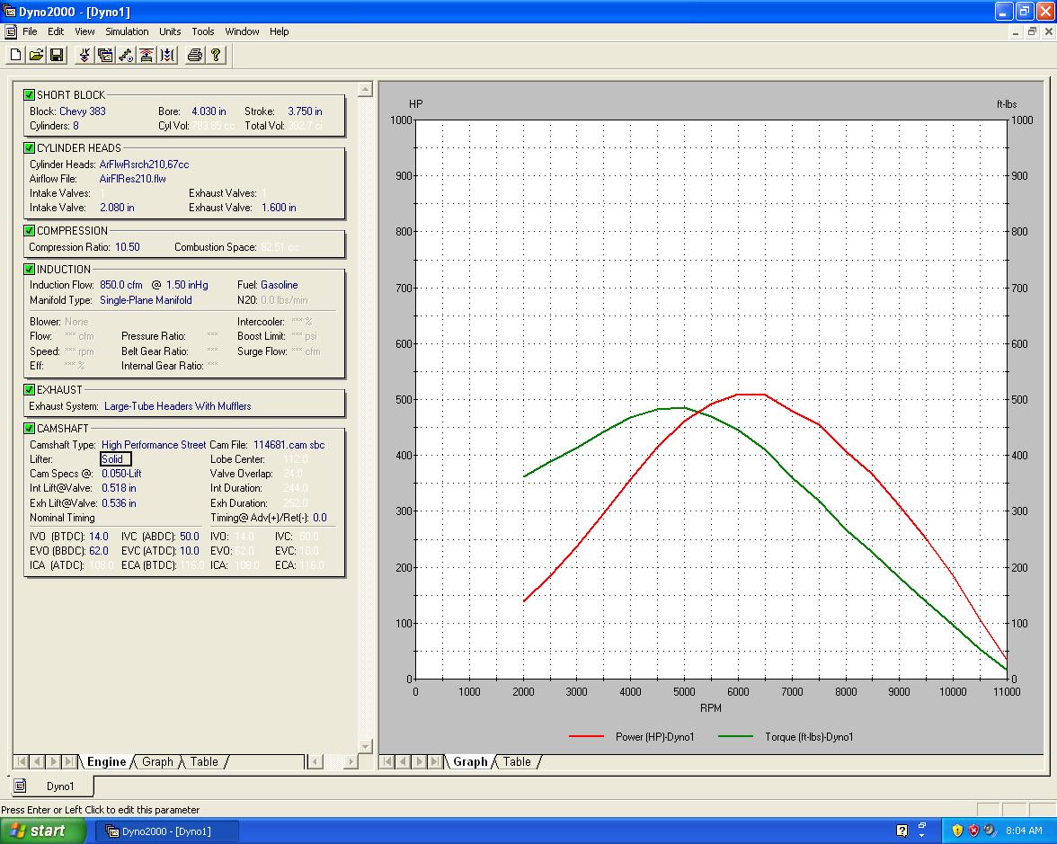Screen dimensions: 1057x844
Task: Toggle the CAMSHAFT section checkbox
Action: coord(30,429)
